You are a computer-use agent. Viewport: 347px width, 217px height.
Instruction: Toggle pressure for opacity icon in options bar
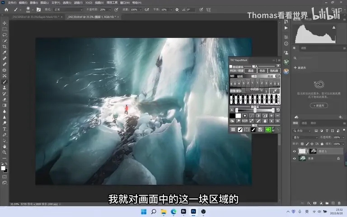(x=116, y=10)
